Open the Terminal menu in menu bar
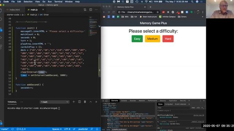Image resolution: width=234 pixels, height=131 pixels. pos(58,1)
